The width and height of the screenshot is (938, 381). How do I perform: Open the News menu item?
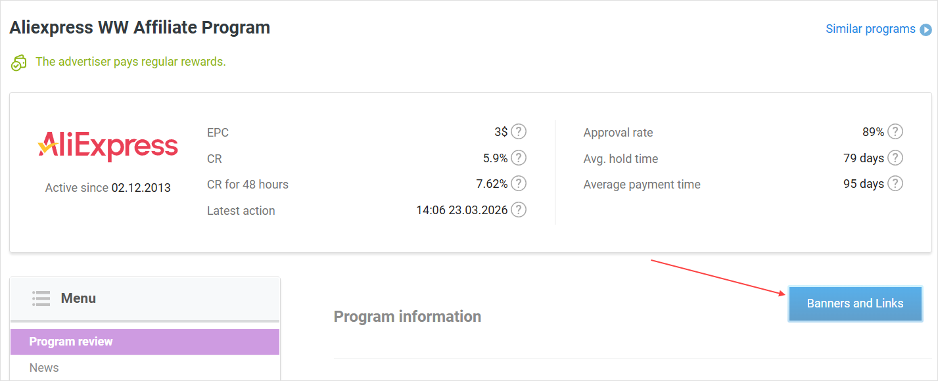point(44,368)
